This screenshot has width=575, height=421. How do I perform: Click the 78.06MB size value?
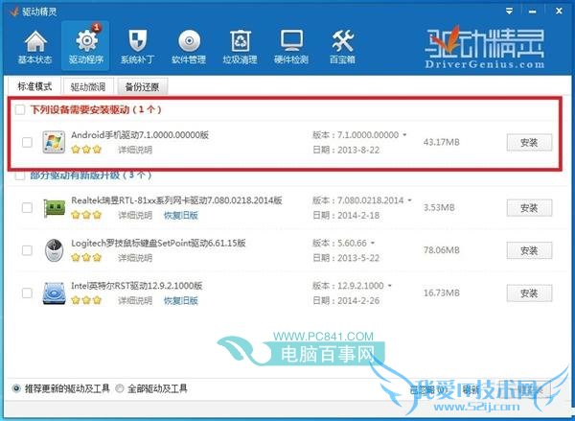(x=441, y=250)
